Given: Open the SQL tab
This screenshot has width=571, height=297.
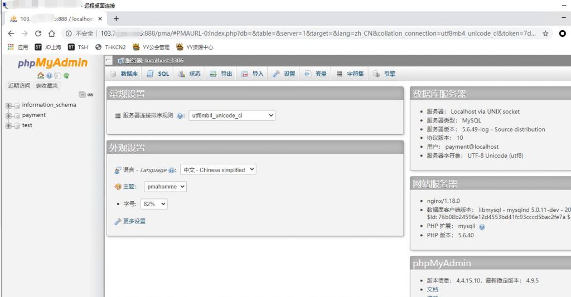Looking at the screenshot, I should point(158,74).
